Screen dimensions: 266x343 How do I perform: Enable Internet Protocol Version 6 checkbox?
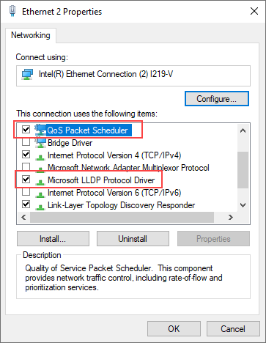coord(26,191)
